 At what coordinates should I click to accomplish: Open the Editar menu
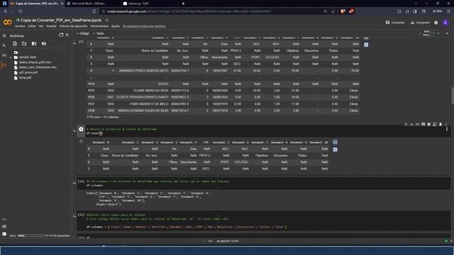click(32, 26)
